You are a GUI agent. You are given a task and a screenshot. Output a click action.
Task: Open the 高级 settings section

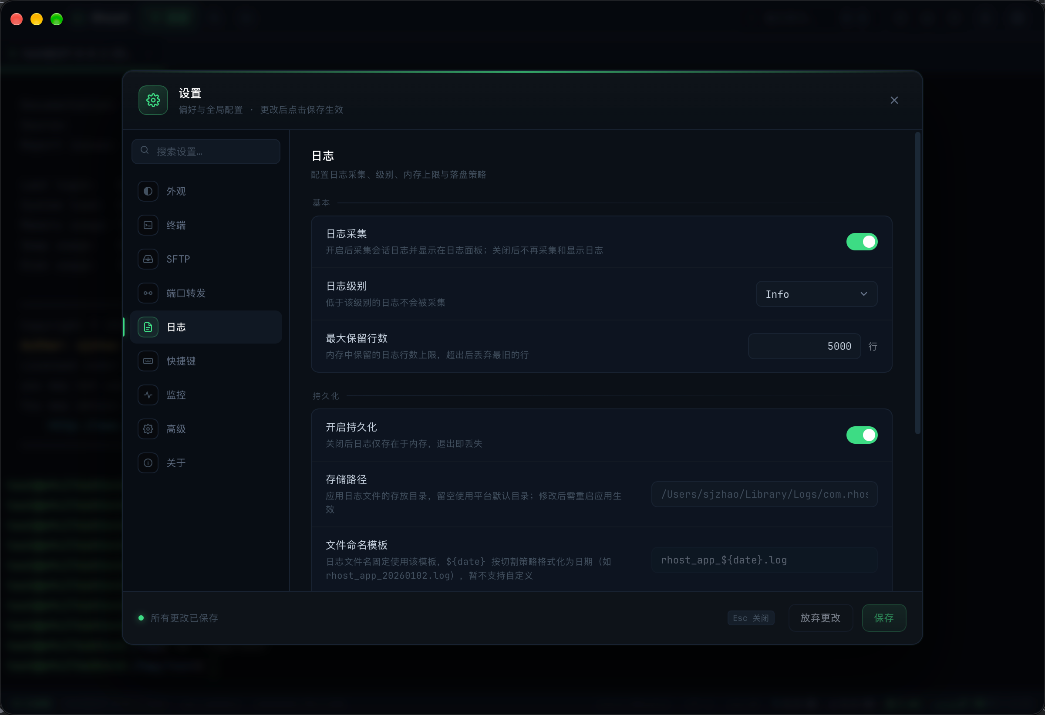coord(206,429)
